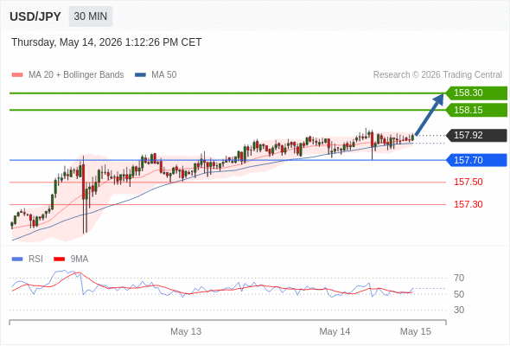Click the 9MA legend text
Screen dimensions: 510x346
pos(80,259)
